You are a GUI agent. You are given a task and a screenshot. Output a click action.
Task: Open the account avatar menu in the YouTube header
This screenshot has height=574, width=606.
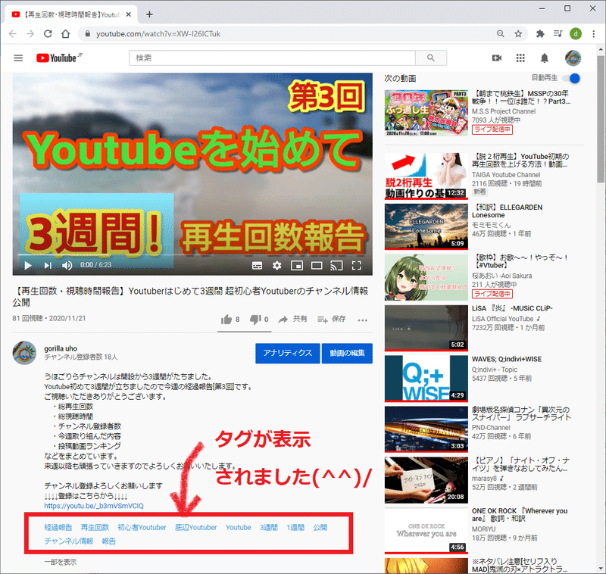coord(573,58)
